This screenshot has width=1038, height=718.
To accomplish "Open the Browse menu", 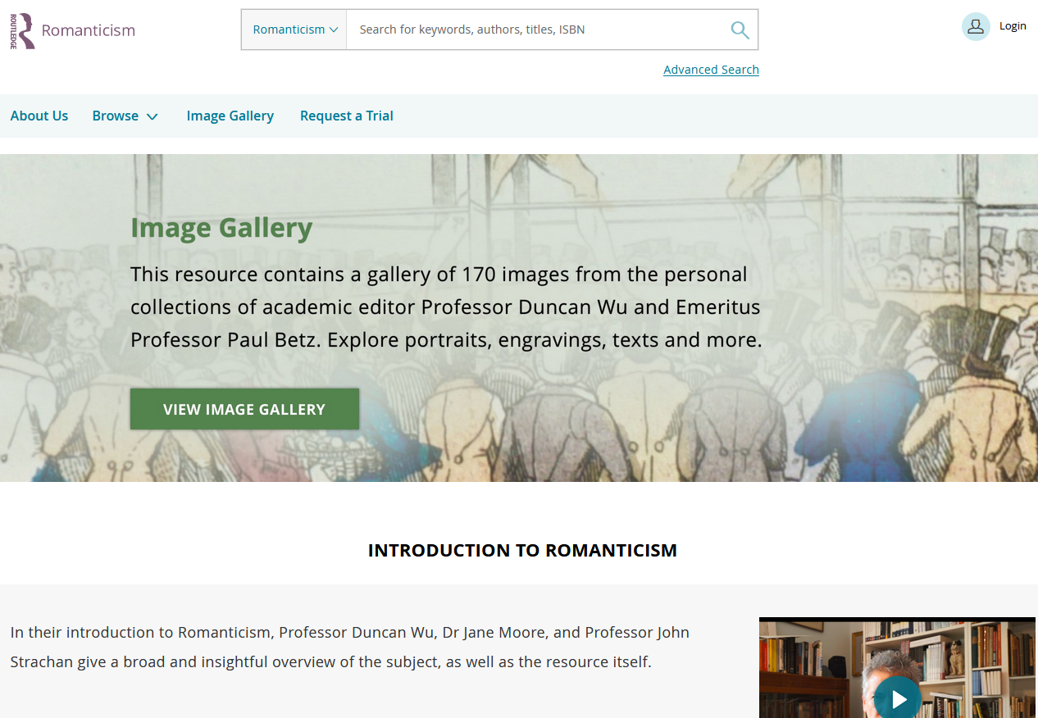I will pyautogui.click(x=116, y=116).
